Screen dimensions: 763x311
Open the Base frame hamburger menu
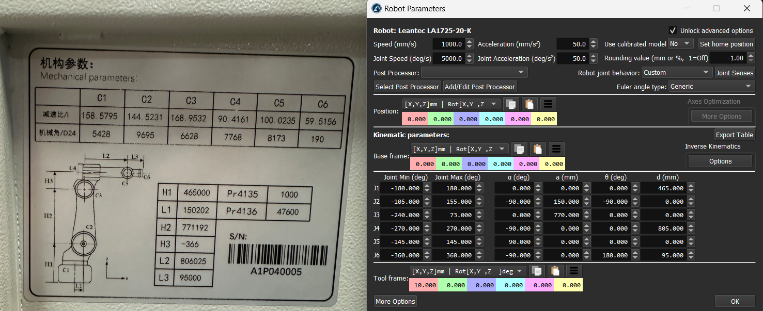(556, 149)
